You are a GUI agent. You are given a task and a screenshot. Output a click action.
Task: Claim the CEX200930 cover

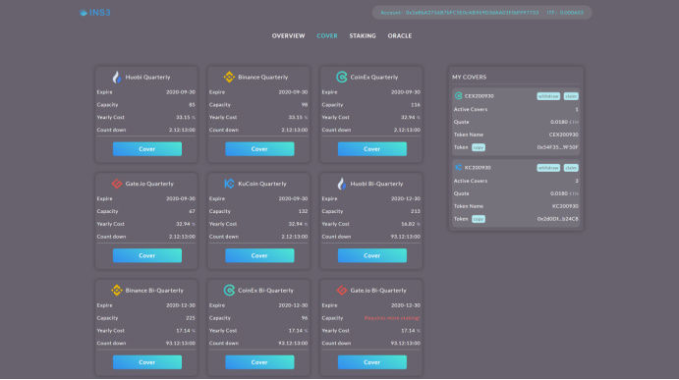(x=571, y=96)
